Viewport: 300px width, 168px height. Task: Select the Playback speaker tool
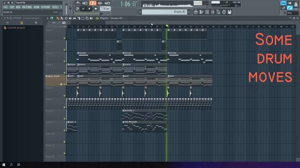[91, 18]
